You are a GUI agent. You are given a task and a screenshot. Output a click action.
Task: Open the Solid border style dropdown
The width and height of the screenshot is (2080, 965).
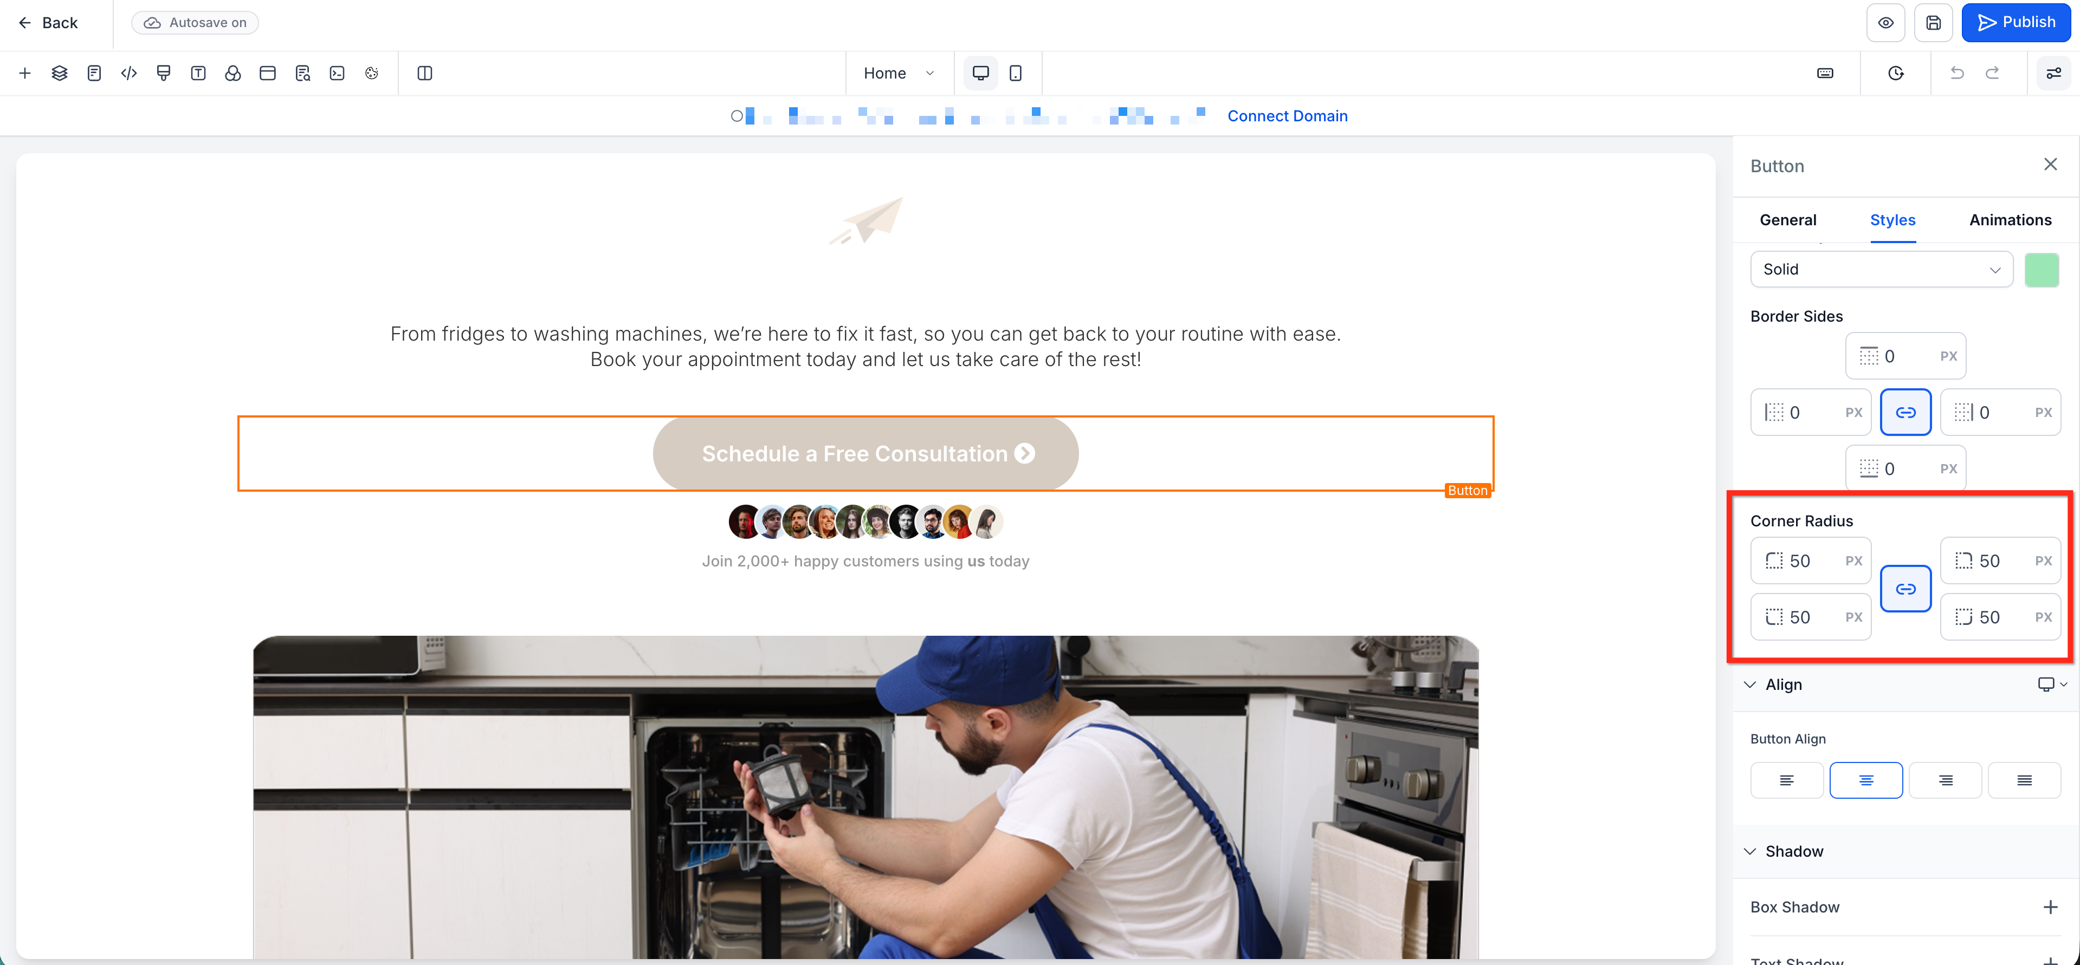(x=1881, y=270)
